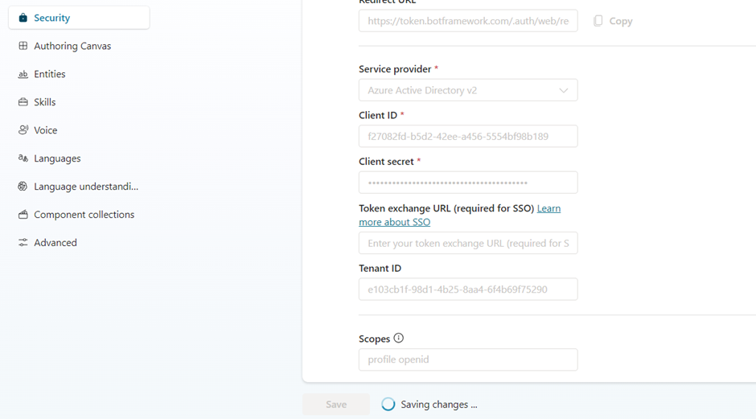Screen dimensions: 756x419
Task: Click the Language understanding icon
Action: tap(23, 187)
